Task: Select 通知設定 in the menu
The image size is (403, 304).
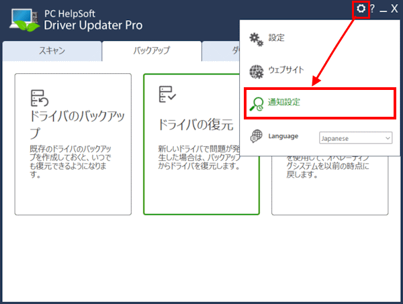Action: pos(320,103)
